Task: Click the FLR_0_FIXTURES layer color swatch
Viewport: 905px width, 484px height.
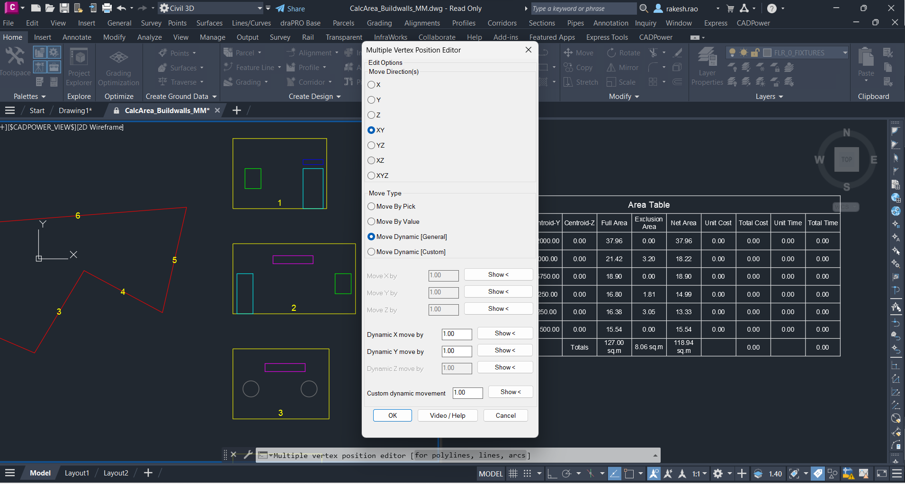Action: 767,53
